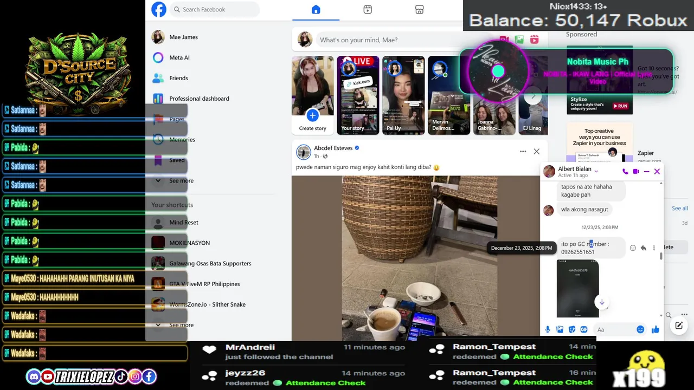The image size is (694, 390).
Task: Hide the Abcdef Esteves post
Action: click(536, 152)
